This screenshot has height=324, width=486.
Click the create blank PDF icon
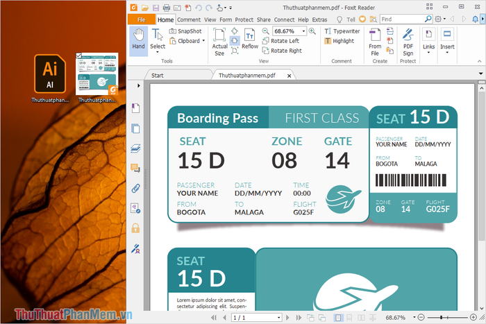(x=390, y=40)
